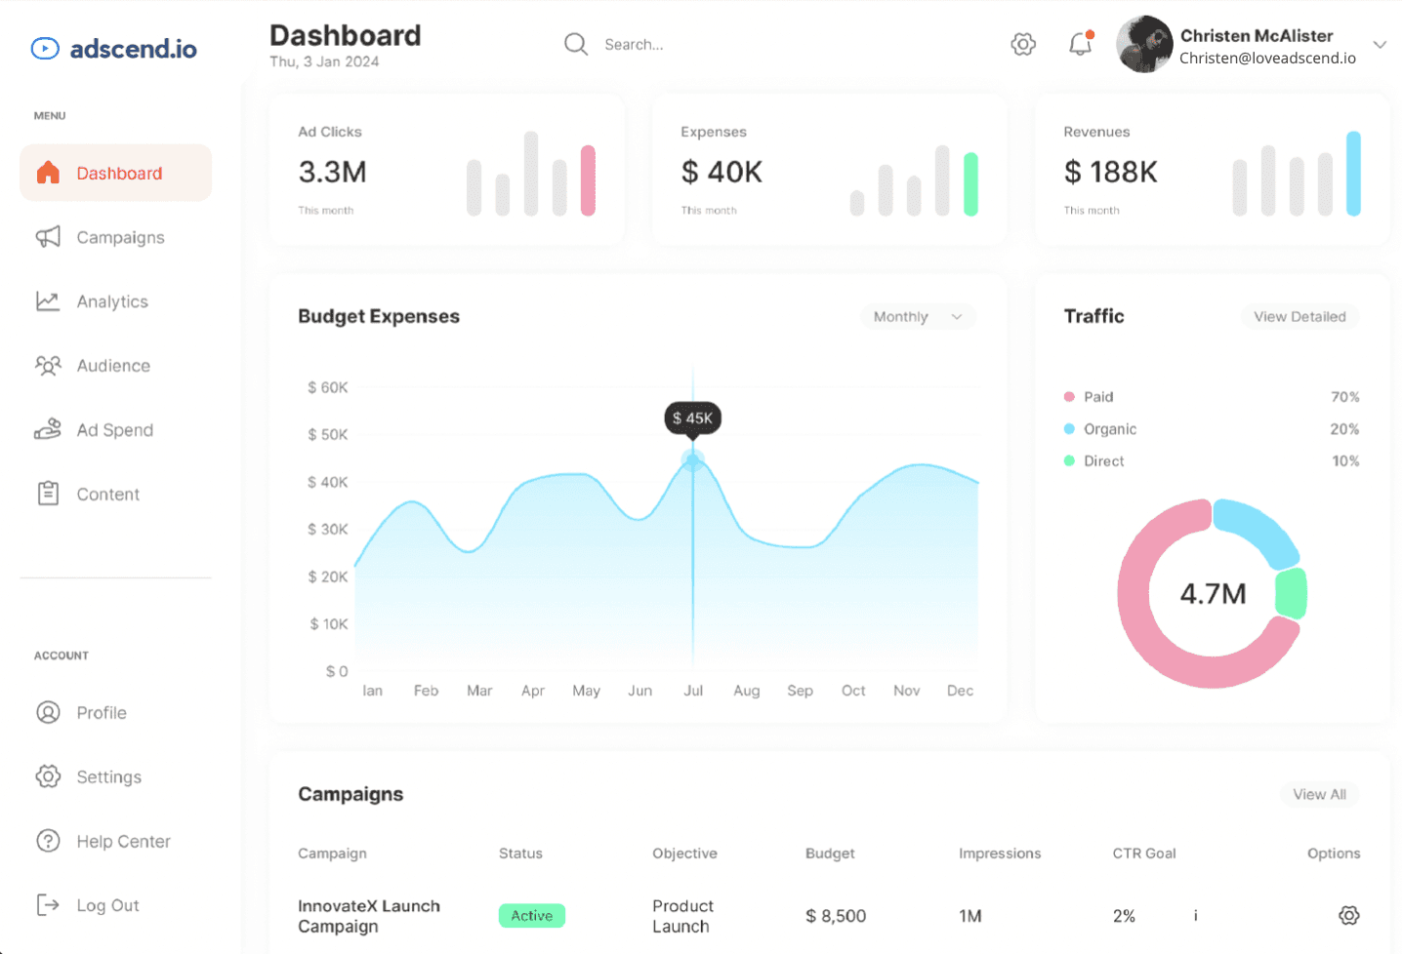
Task: Click the Content clipboard icon
Action: pos(48,494)
